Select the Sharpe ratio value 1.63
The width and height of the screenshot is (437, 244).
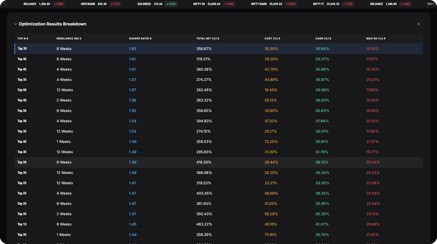click(x=133, y=49)
